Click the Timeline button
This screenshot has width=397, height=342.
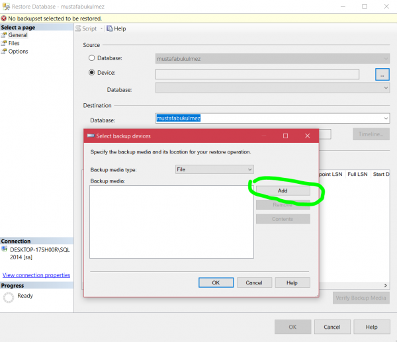[x=371, y=134]
